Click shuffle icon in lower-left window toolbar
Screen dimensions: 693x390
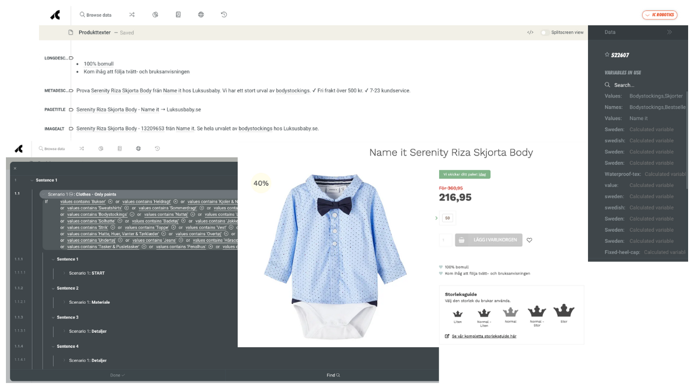pos(81,148)
